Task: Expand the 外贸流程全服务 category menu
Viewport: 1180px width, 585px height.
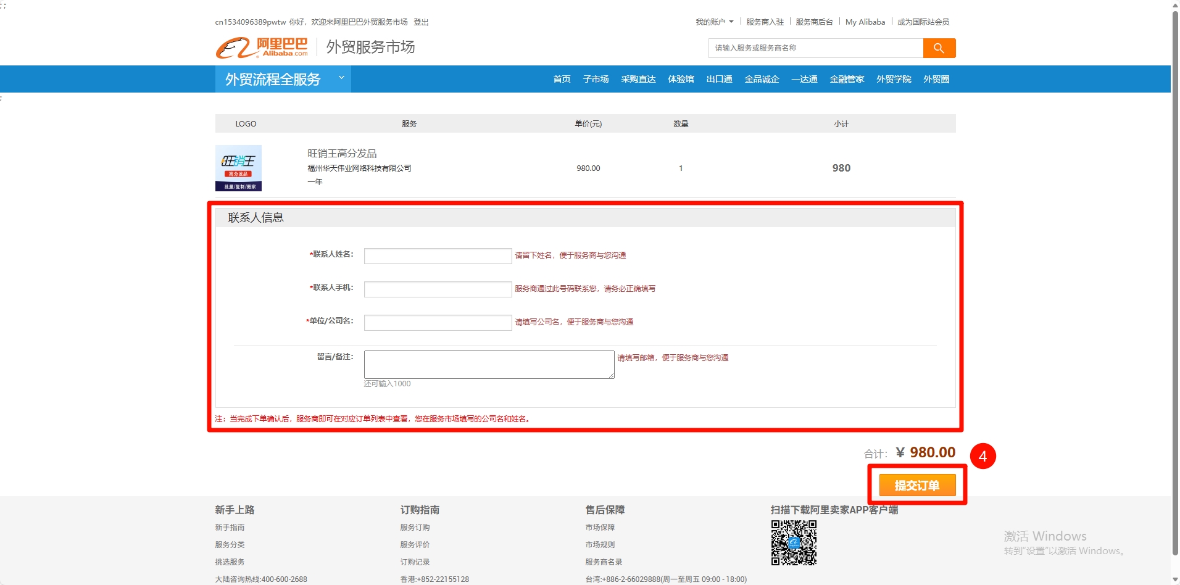Action: click(x=283, y=79)
